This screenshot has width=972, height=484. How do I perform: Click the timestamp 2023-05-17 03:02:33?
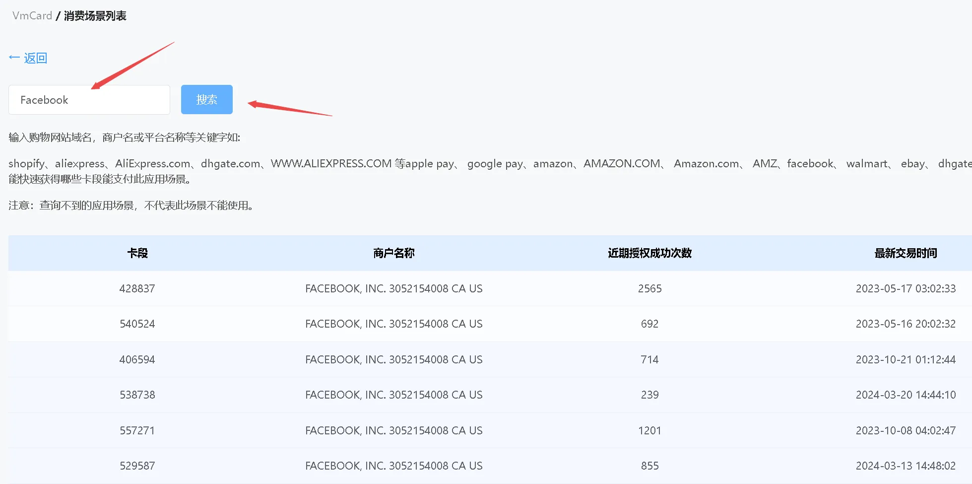tap(906, 288)
